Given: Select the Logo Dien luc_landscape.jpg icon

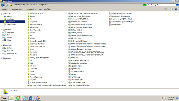Looking at the screenshot, I should tap(69, 60).
